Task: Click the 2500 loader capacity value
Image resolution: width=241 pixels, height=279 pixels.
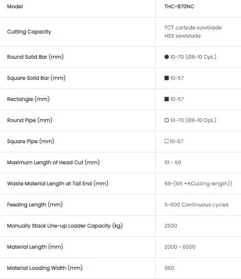Action: 171,226
